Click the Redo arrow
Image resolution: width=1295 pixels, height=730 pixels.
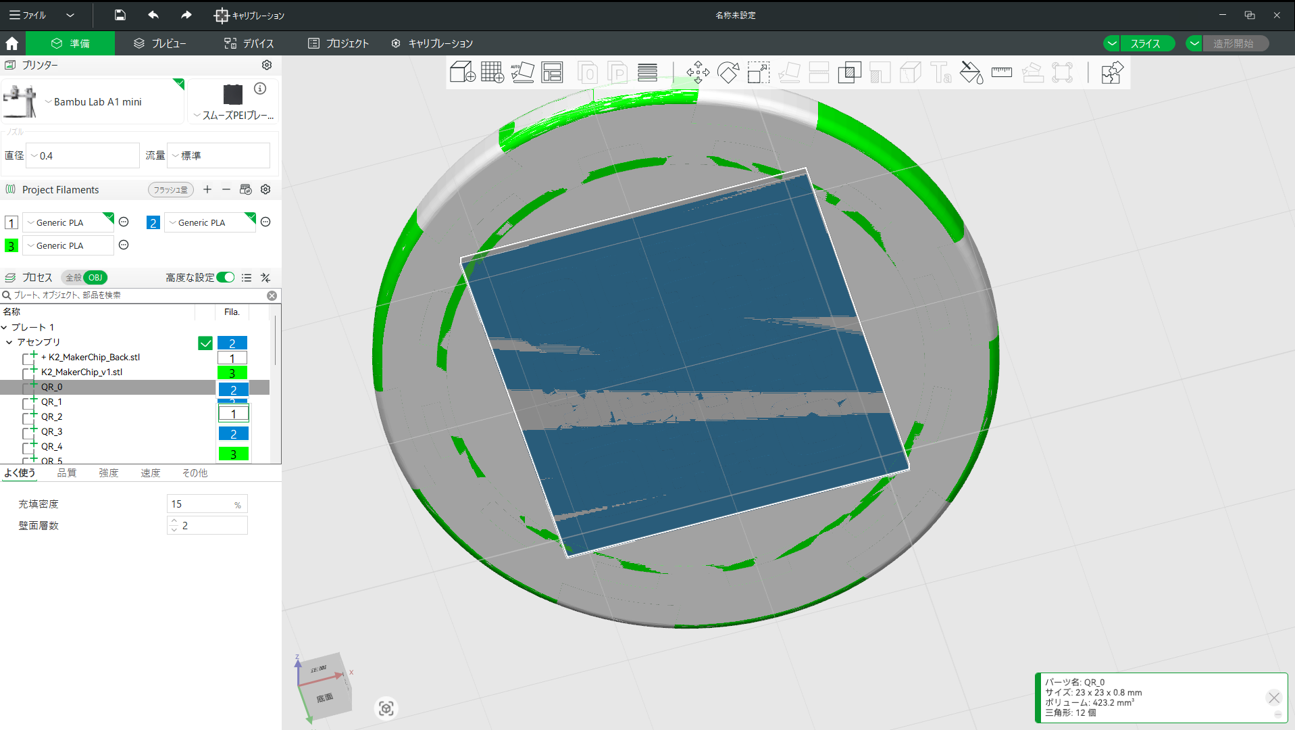pyautogui.click(x=186, y=15)
